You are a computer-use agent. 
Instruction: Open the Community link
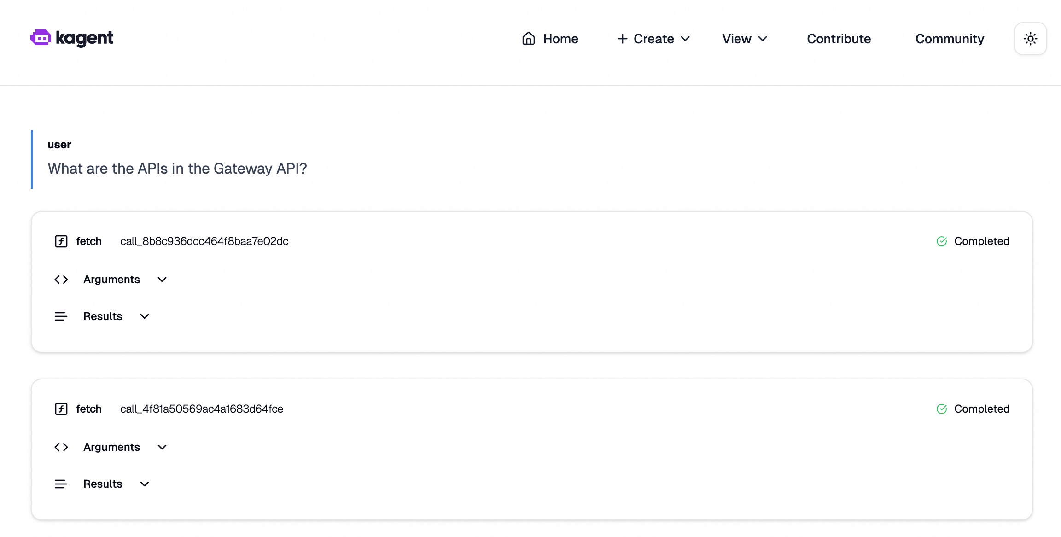point(950,39)
